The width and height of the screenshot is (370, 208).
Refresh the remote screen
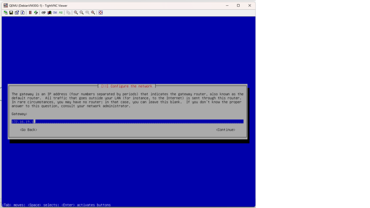(36, 13)
